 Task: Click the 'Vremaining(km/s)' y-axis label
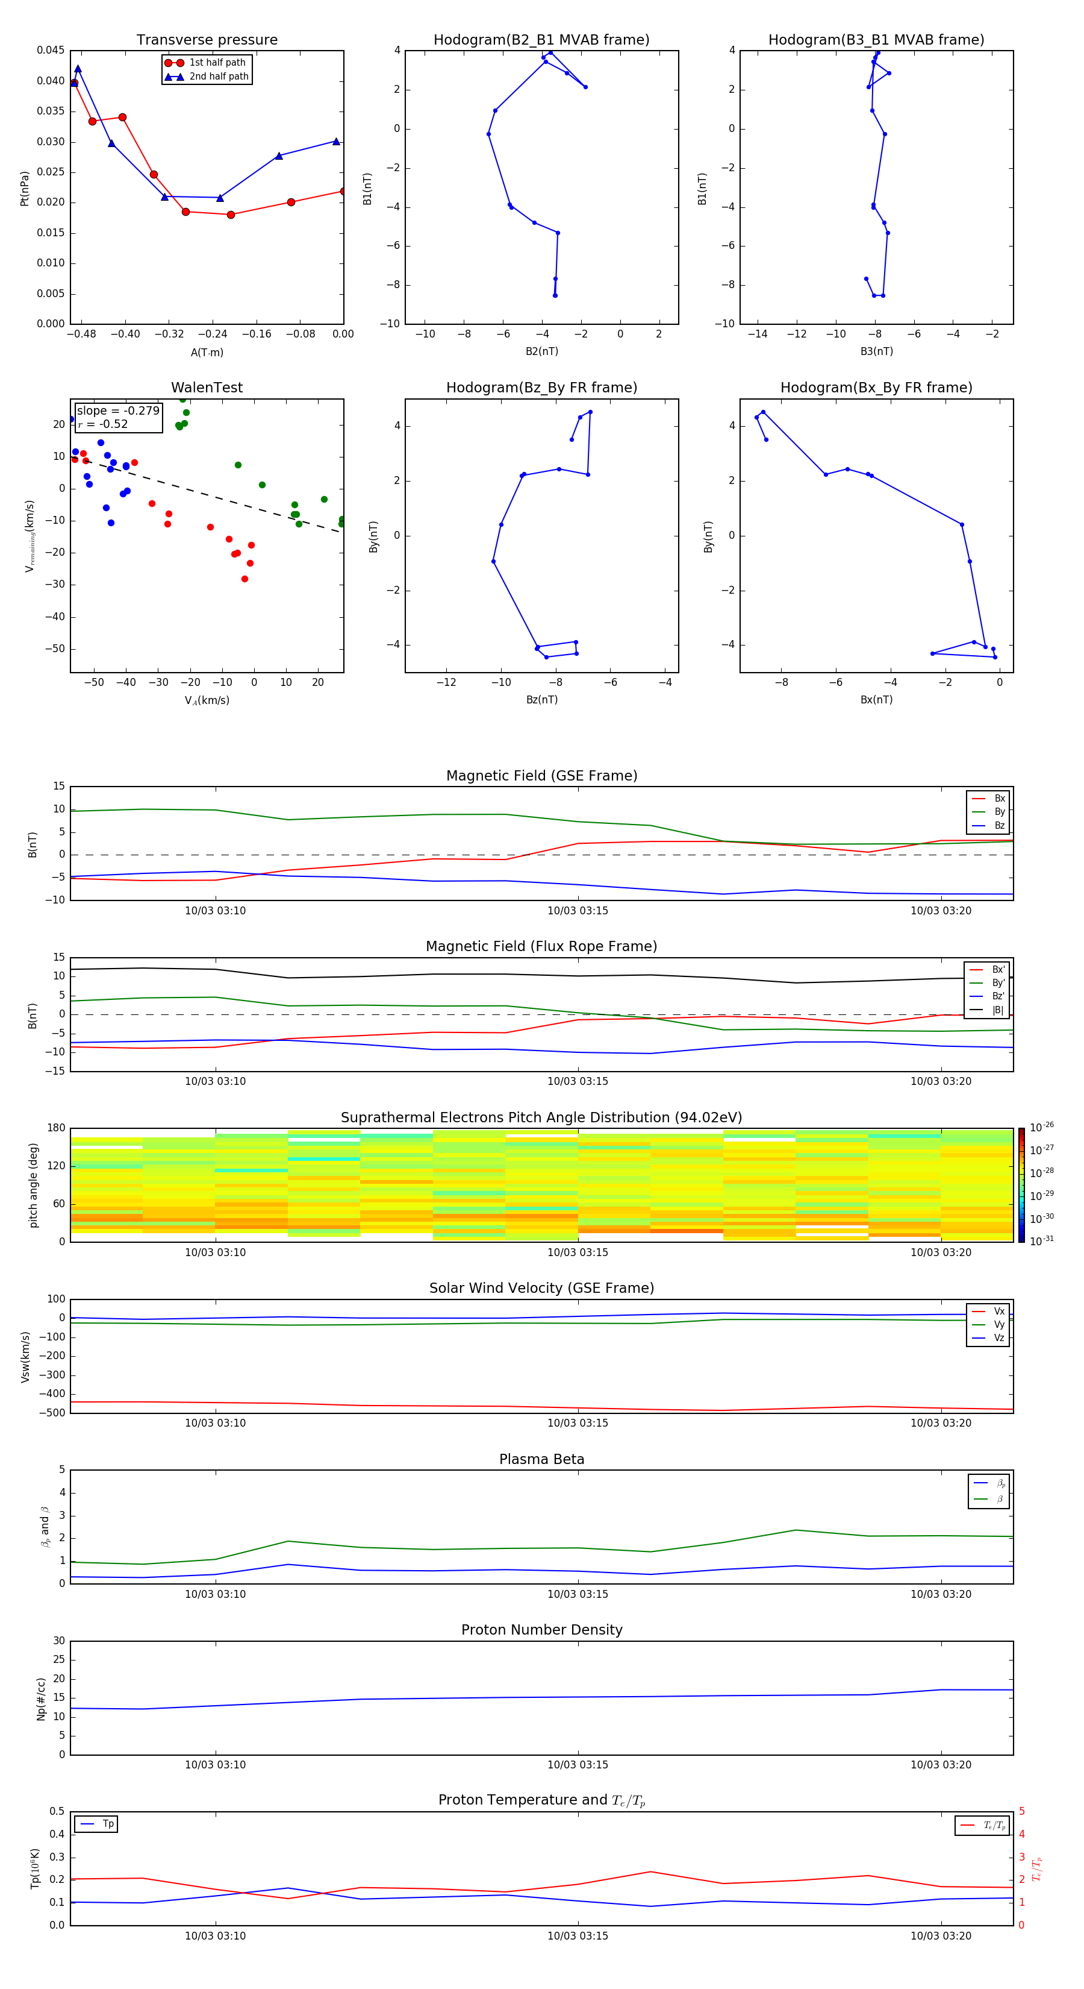tap(30, 536)
